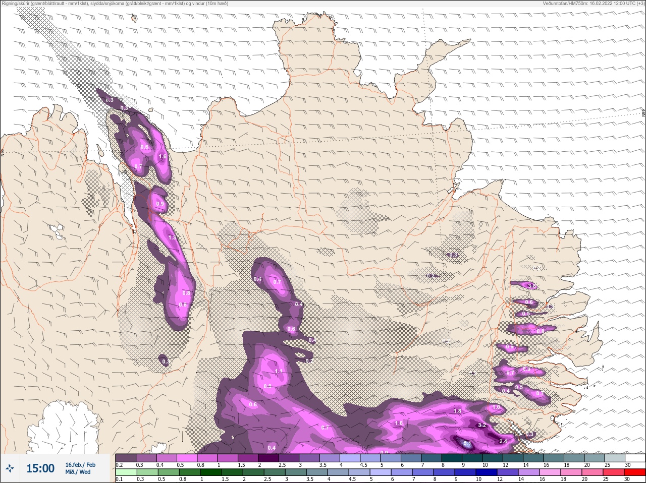646x483 pixels.
Task: Click the 15:00 forecast time
Action: 40,468
